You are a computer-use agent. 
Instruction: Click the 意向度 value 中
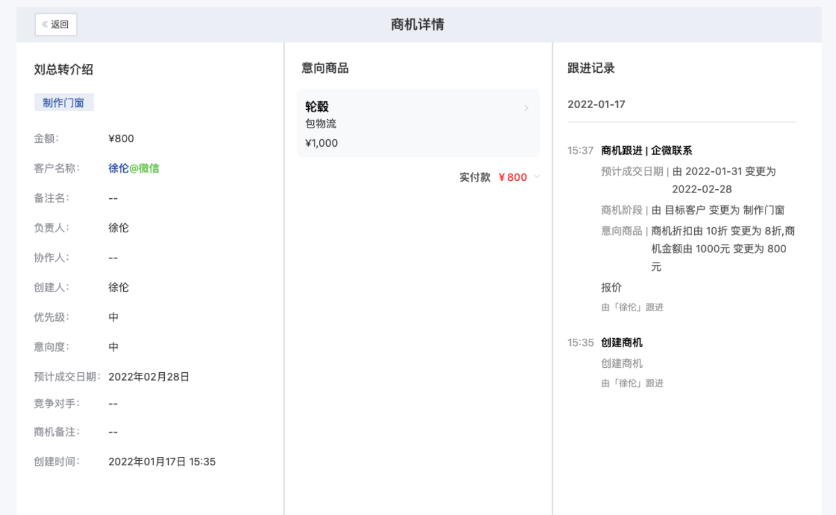pyautogui.click(x=114, y=347)
